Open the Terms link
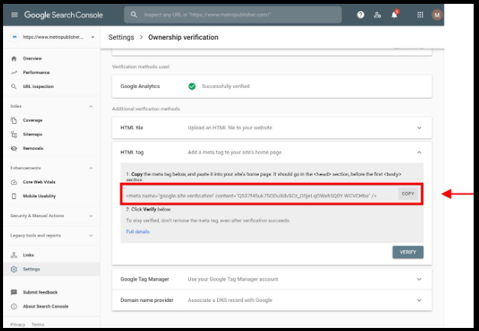Screen dimensions: 479x331 pos(38,325)
